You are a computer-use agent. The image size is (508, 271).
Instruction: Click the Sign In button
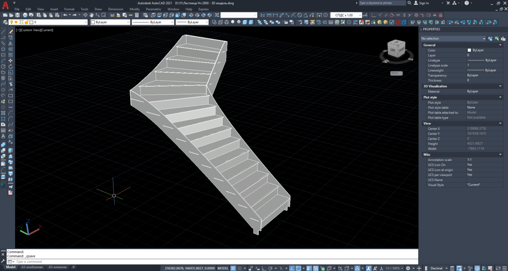421,3
